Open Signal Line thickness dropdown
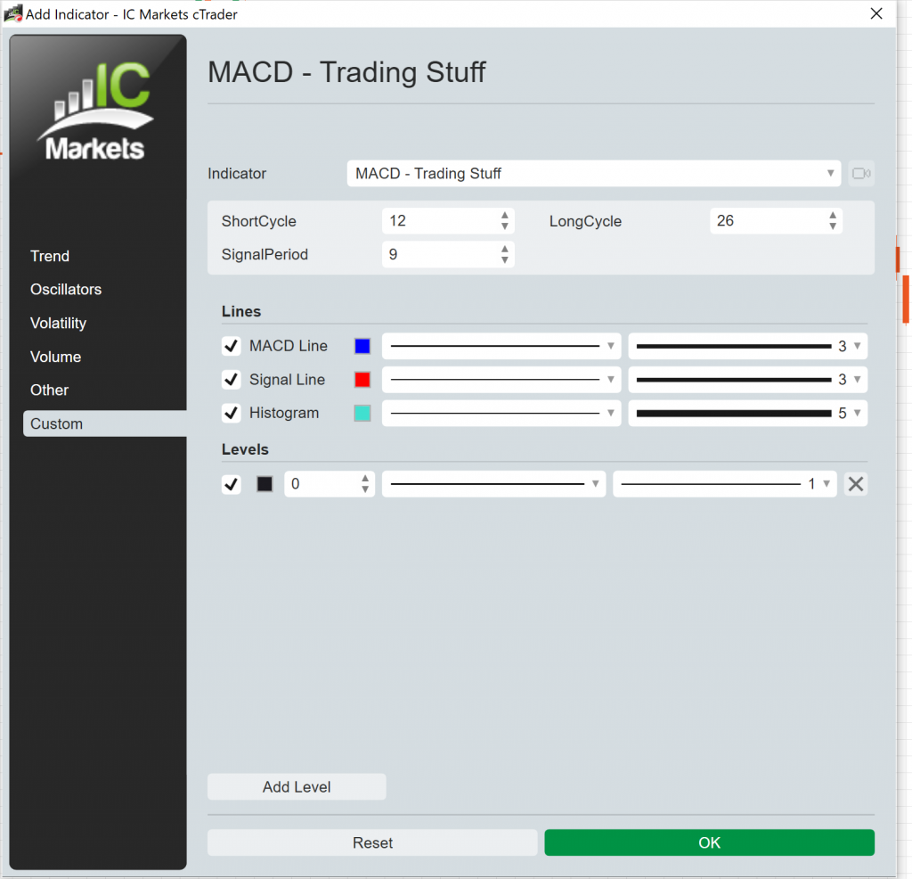This screenshot has width=912, height=879. (747, 380)
